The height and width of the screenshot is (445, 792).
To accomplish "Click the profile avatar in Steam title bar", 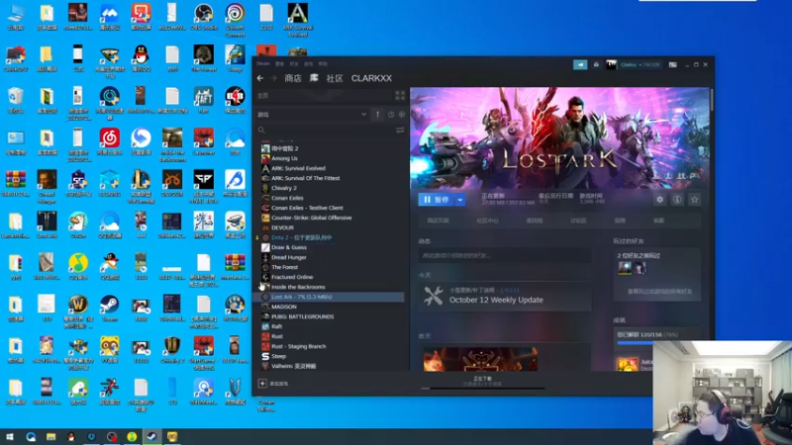I will pos(611,64).
